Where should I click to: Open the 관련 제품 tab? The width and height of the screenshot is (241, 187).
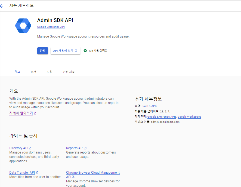coord(69,72)
